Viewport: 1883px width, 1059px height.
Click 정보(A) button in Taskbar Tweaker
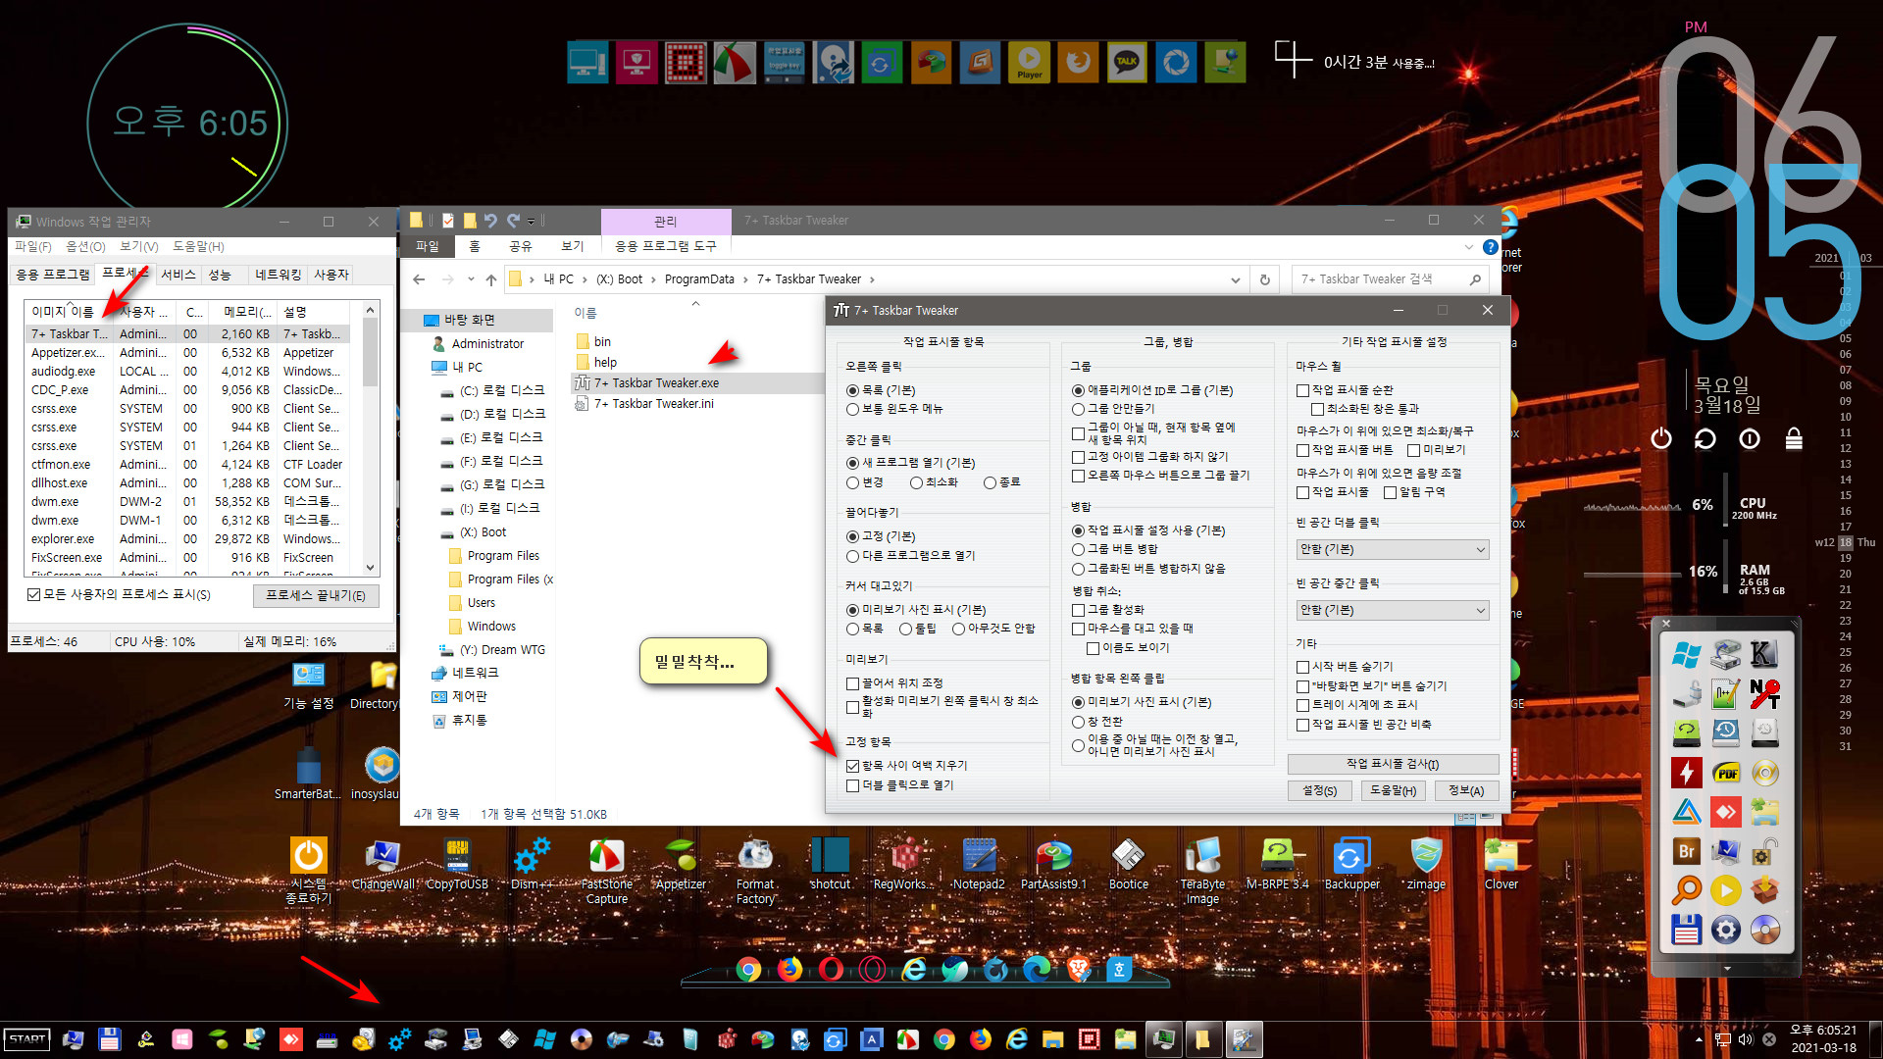pyautogui.click(x=1466, y=790)
